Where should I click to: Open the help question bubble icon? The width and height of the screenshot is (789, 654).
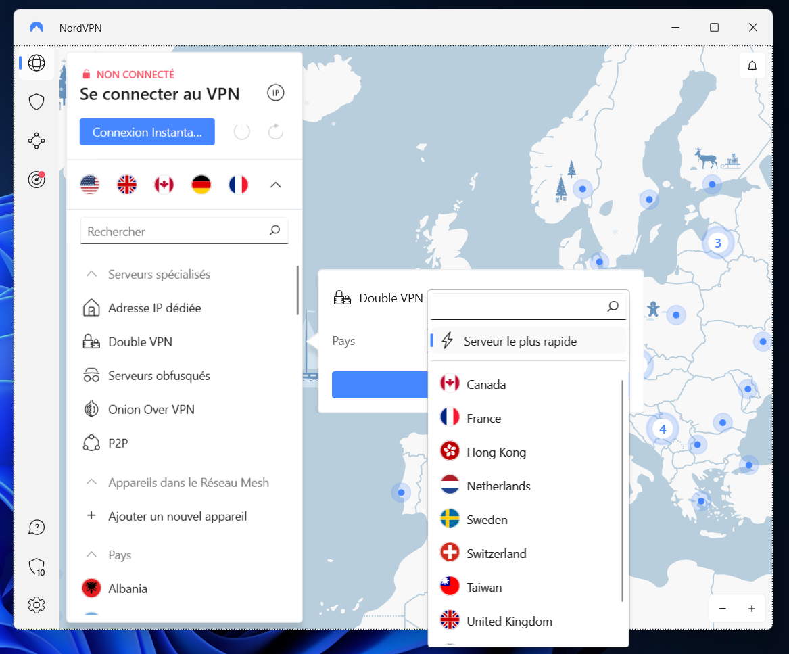(37, 527)
